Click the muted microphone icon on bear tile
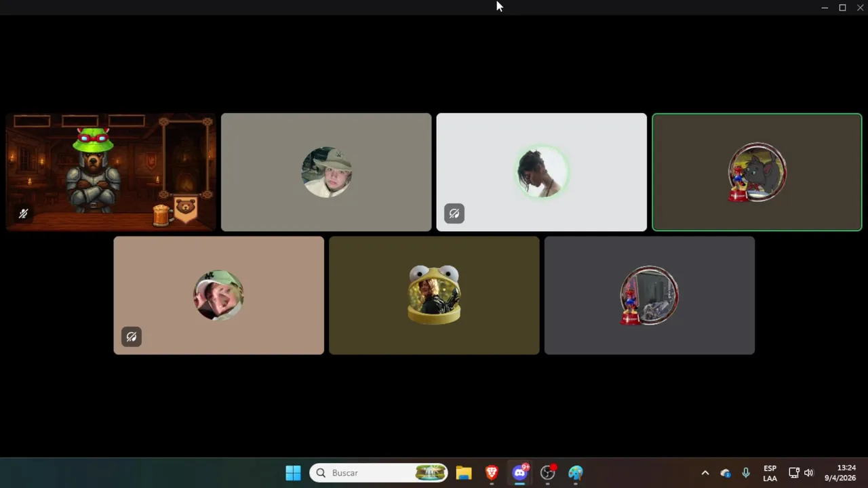This screenshot has width=868, height=488. tap(24, 214)
